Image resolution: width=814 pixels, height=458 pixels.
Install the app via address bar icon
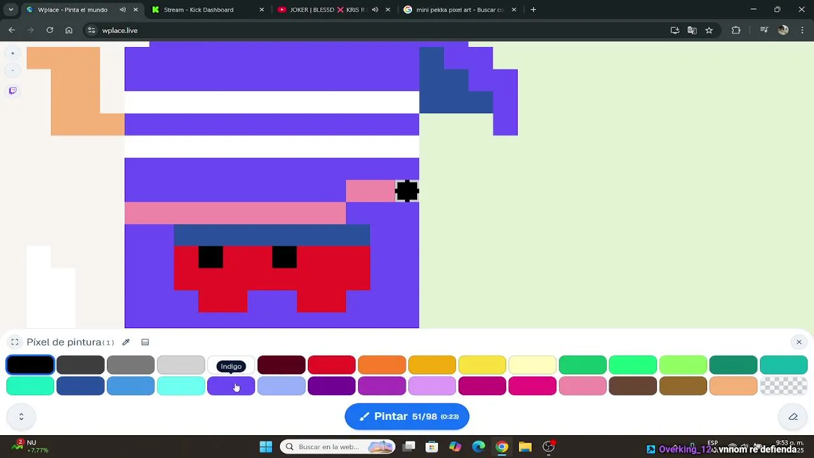click(x=675, y=30)
